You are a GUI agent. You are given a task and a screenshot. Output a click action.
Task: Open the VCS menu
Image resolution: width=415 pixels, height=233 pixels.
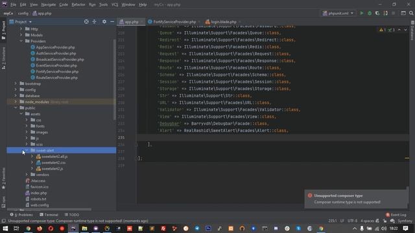tap(115, 5)
